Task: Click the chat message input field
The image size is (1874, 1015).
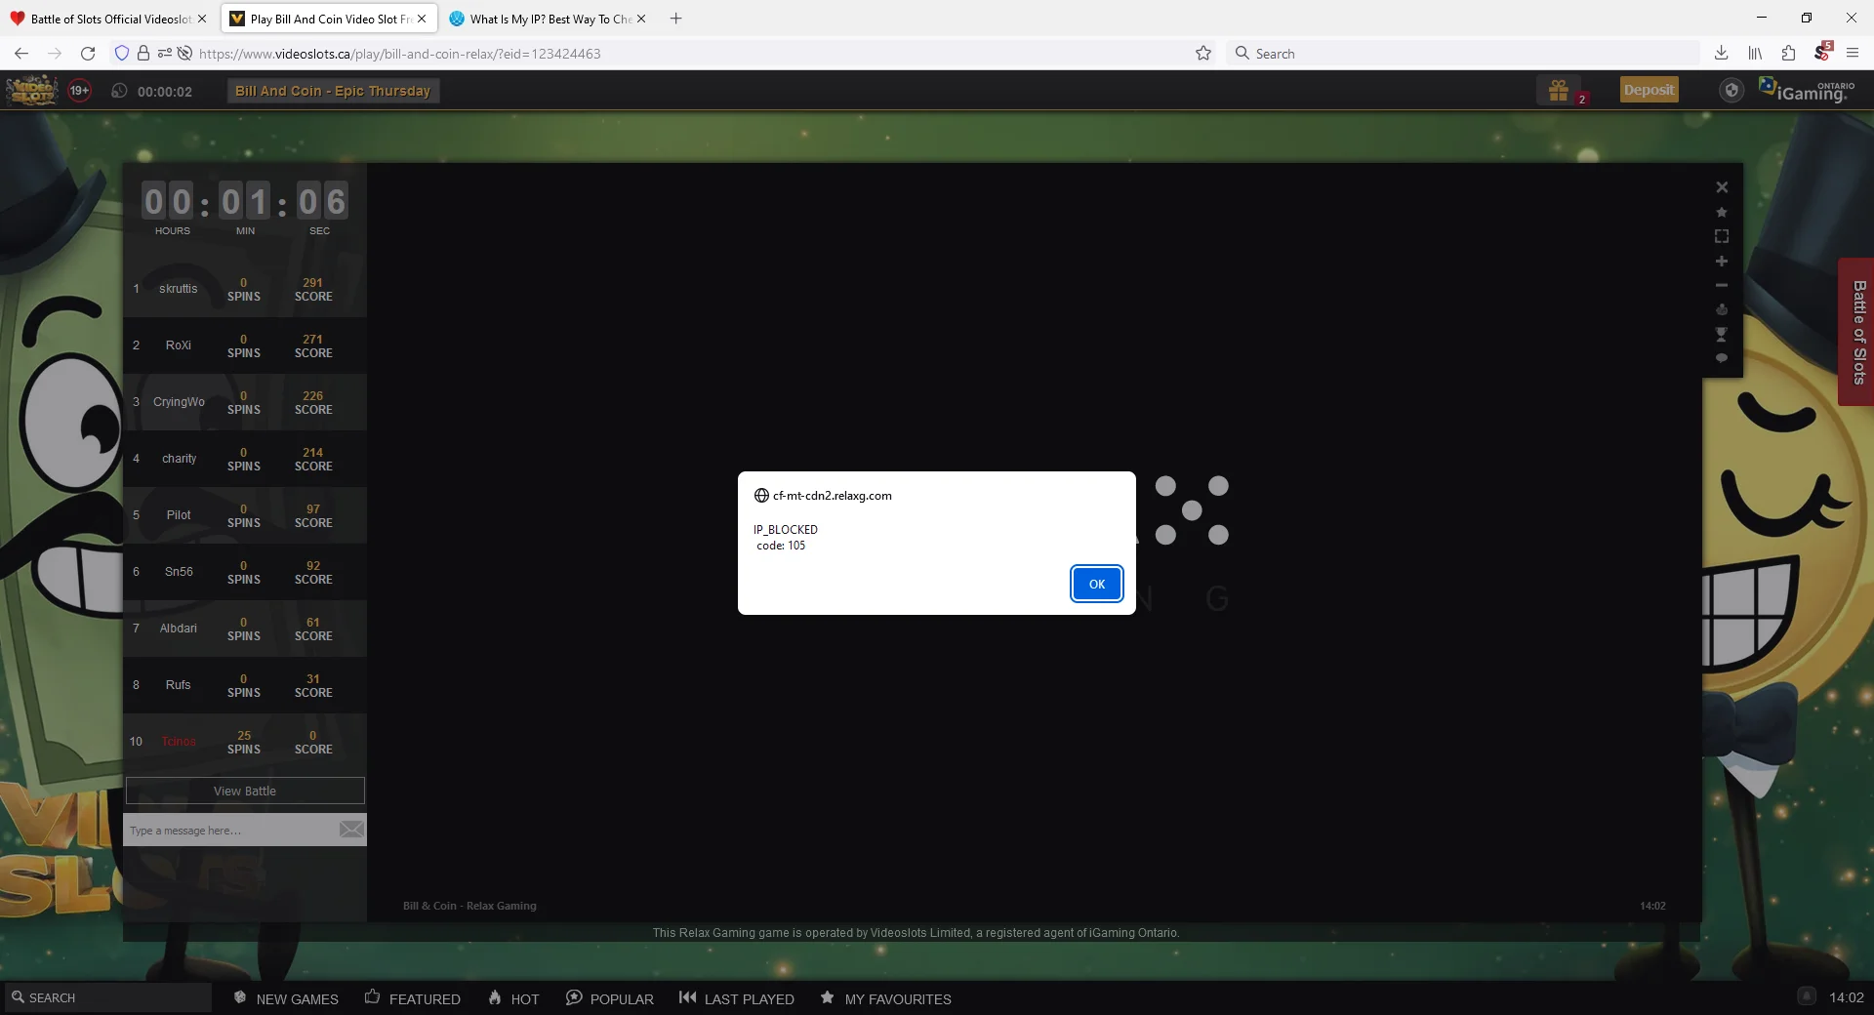Action: (x=230, y=830)
